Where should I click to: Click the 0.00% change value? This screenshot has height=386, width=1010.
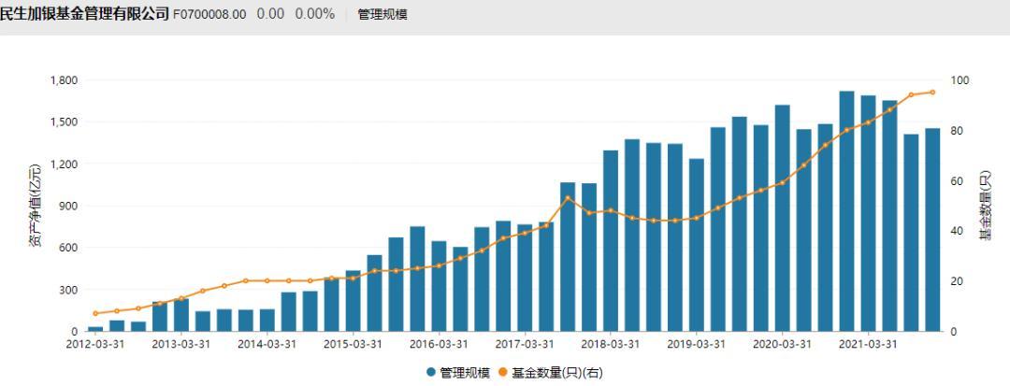click(314, 15)
